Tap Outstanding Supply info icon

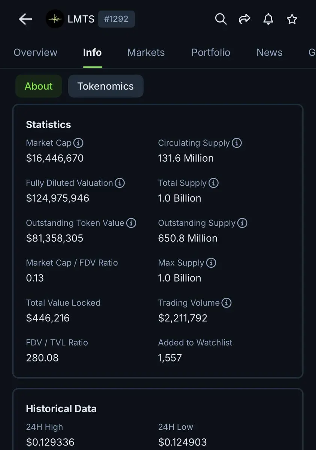click(x=242, y=223)
